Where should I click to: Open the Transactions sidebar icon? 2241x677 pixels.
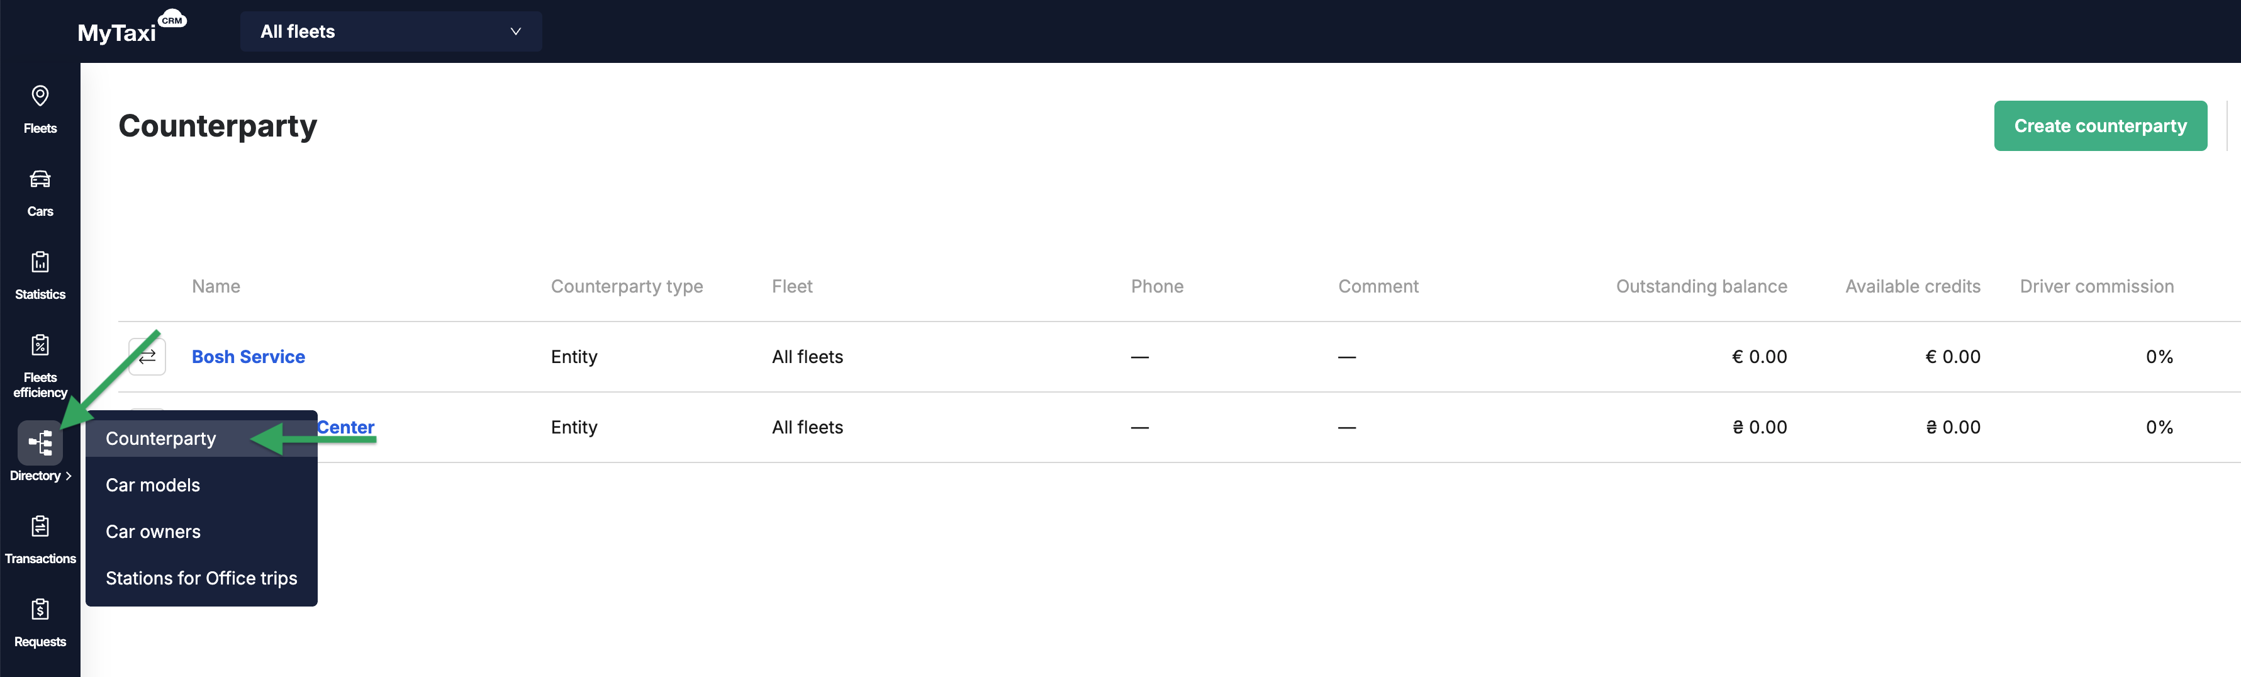click(40, 527)
